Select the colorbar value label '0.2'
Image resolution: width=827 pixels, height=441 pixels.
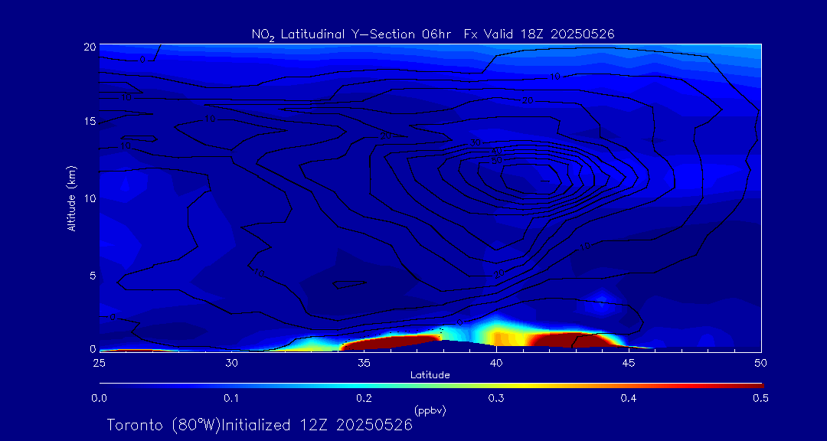tap(364, 399)
